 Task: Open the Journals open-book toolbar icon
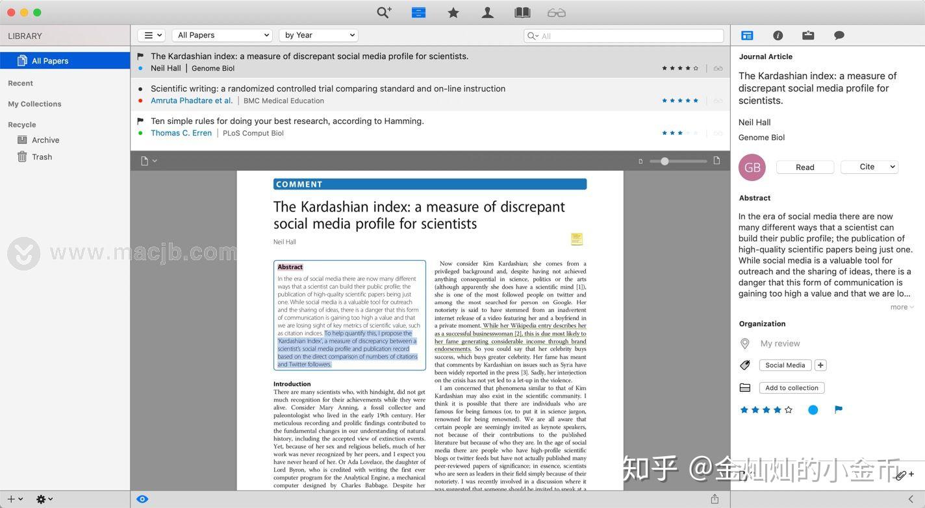tap(522, 12)
